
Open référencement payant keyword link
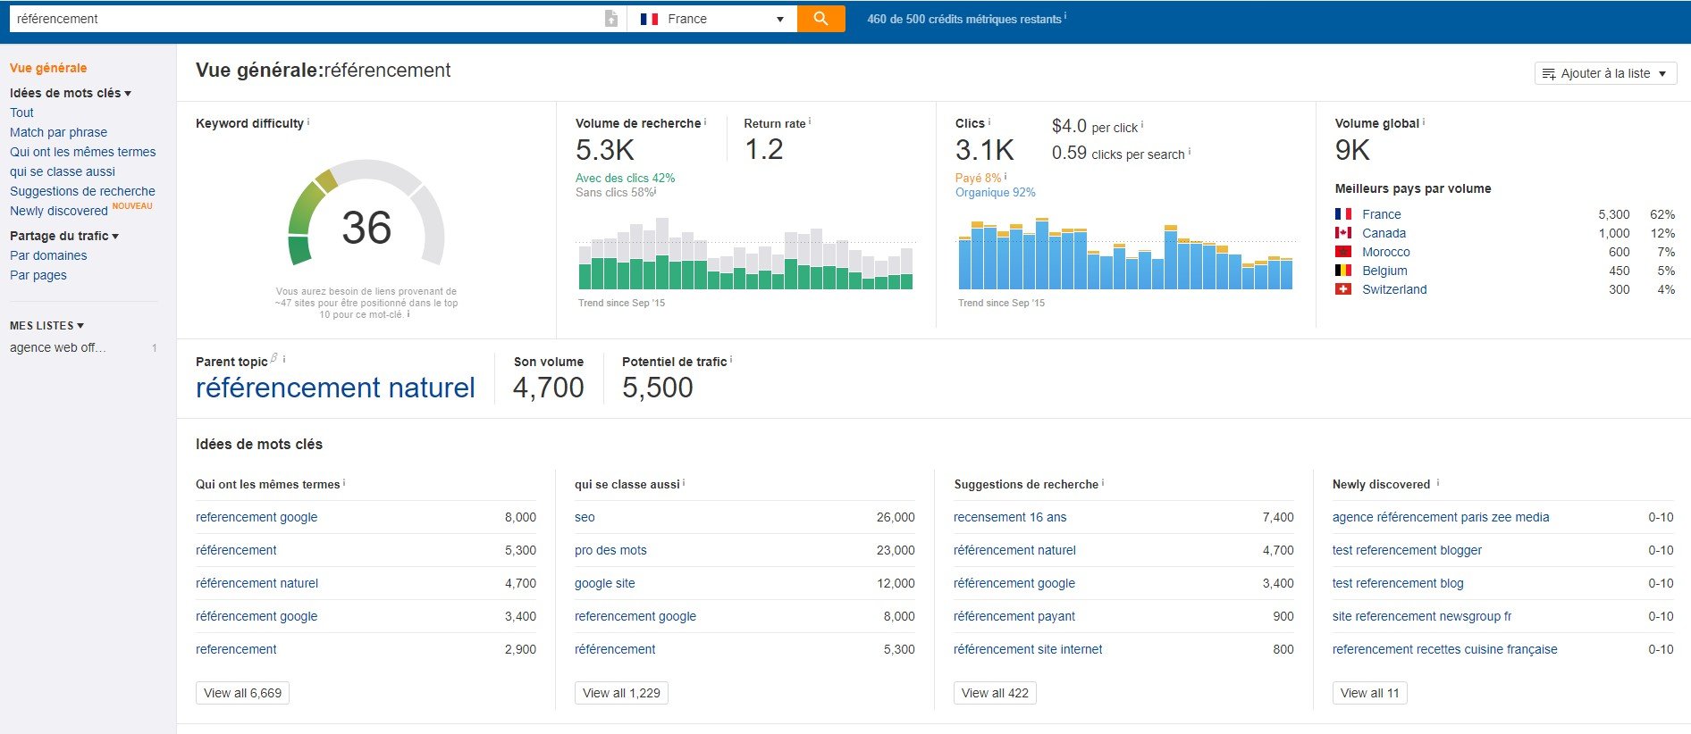pos(1014,616)
